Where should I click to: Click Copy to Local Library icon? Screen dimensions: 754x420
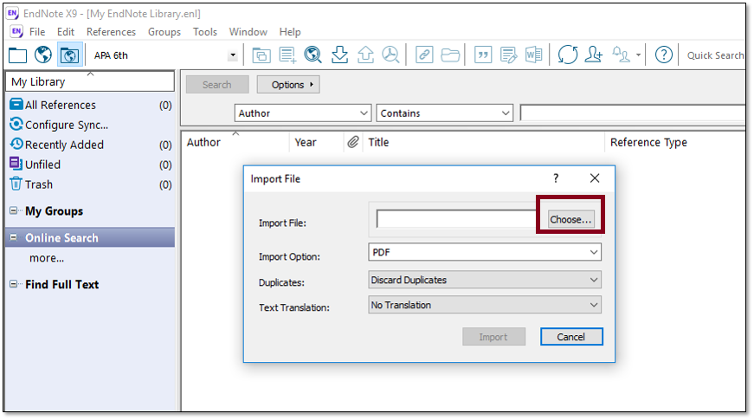[x=261, y=55]
